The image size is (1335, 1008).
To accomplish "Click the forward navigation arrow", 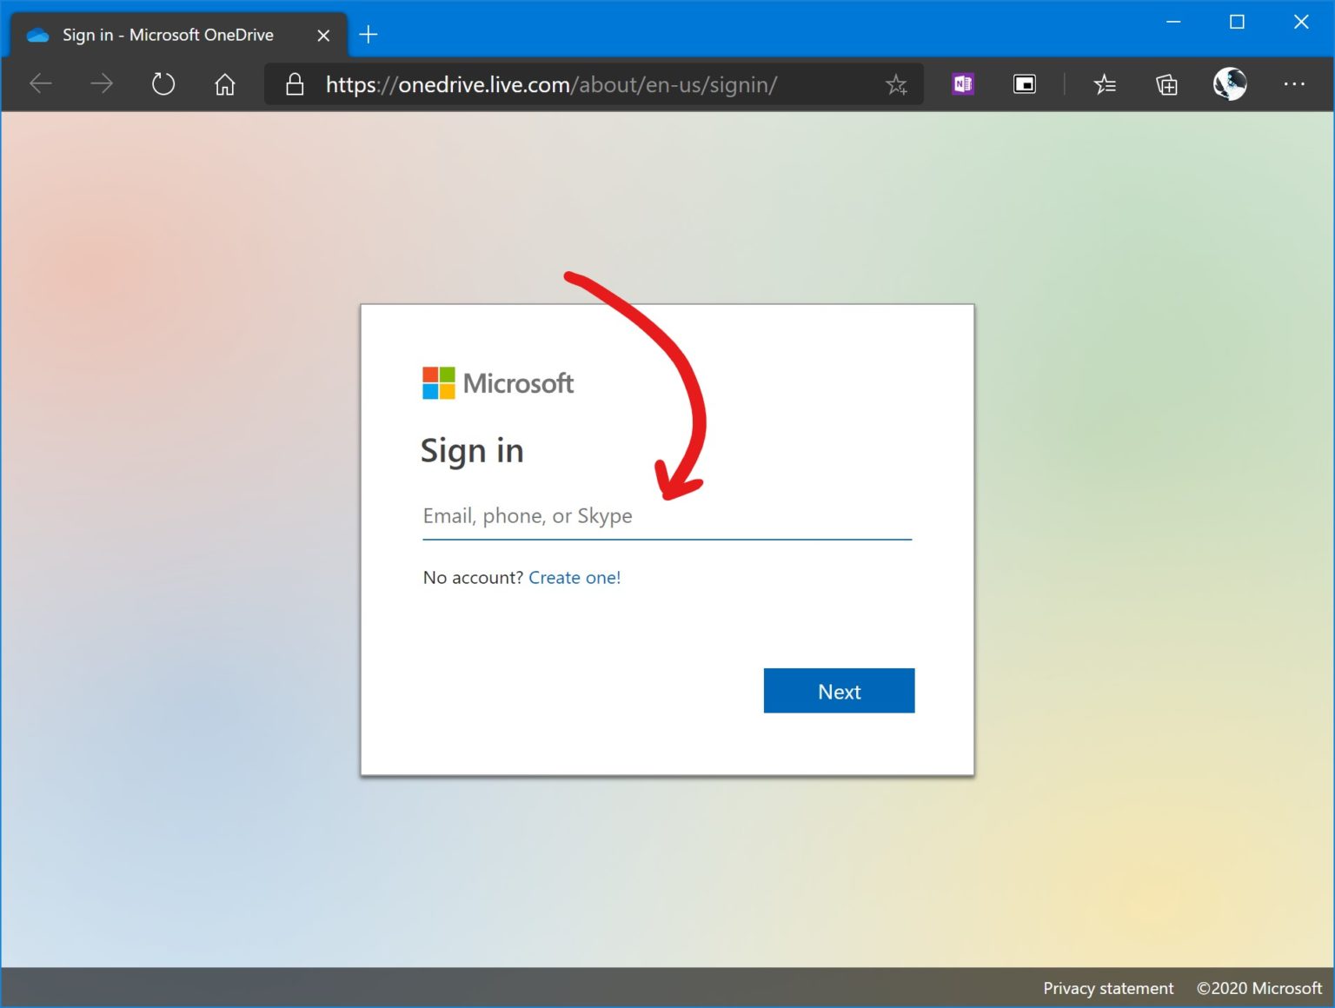I will coord(102,83).
